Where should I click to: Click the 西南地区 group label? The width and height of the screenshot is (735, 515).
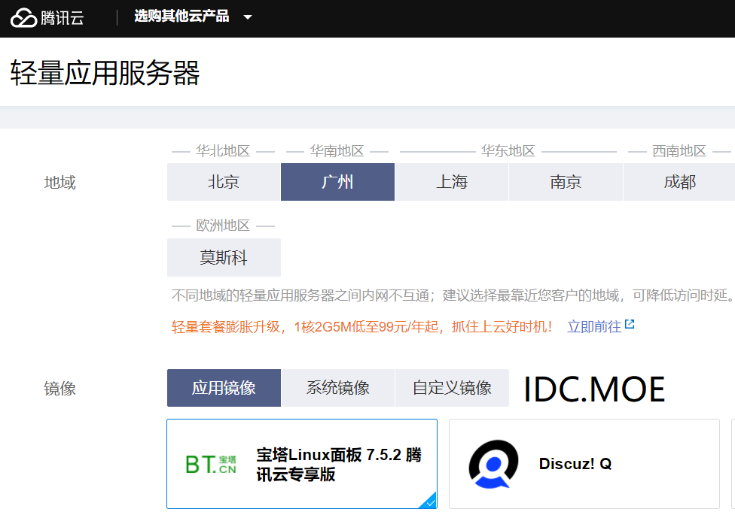click(679, 151)
